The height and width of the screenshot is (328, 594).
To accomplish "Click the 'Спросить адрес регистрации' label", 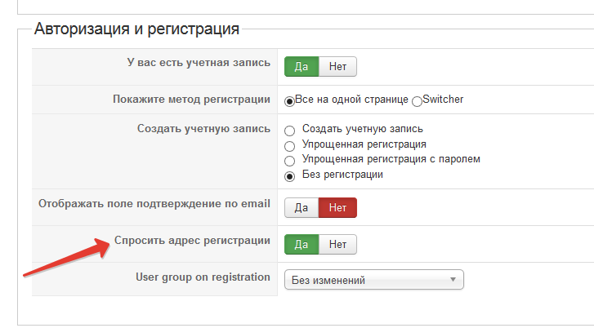I will coord(192,241).
